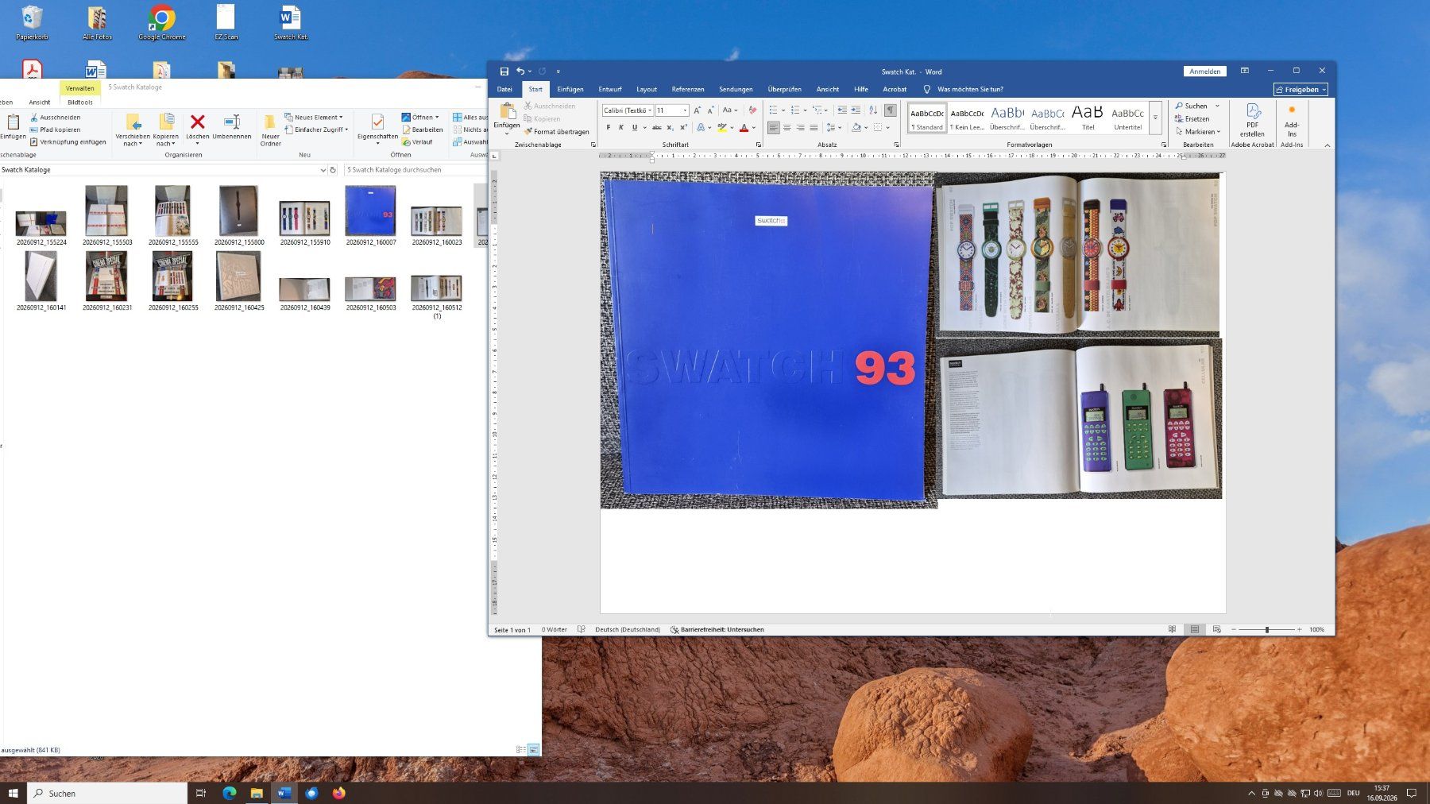Toggle italic formatting with K button
Screen dimensions: 1430x804
point(621,127)
